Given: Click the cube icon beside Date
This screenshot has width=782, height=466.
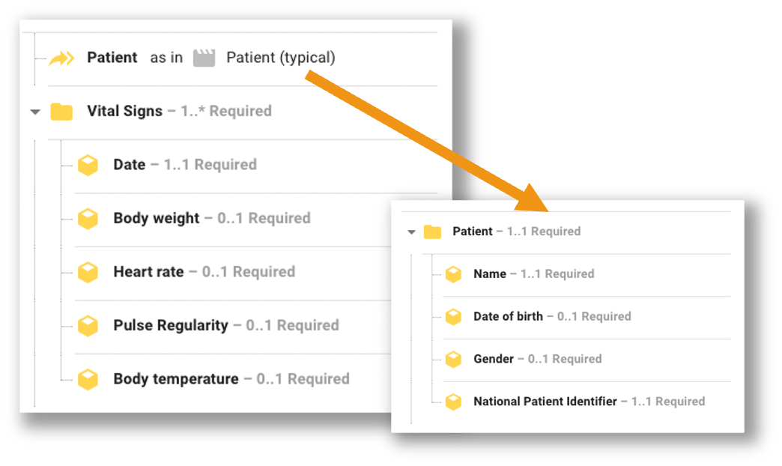Looking at the screenshot, I should point(88,165).
